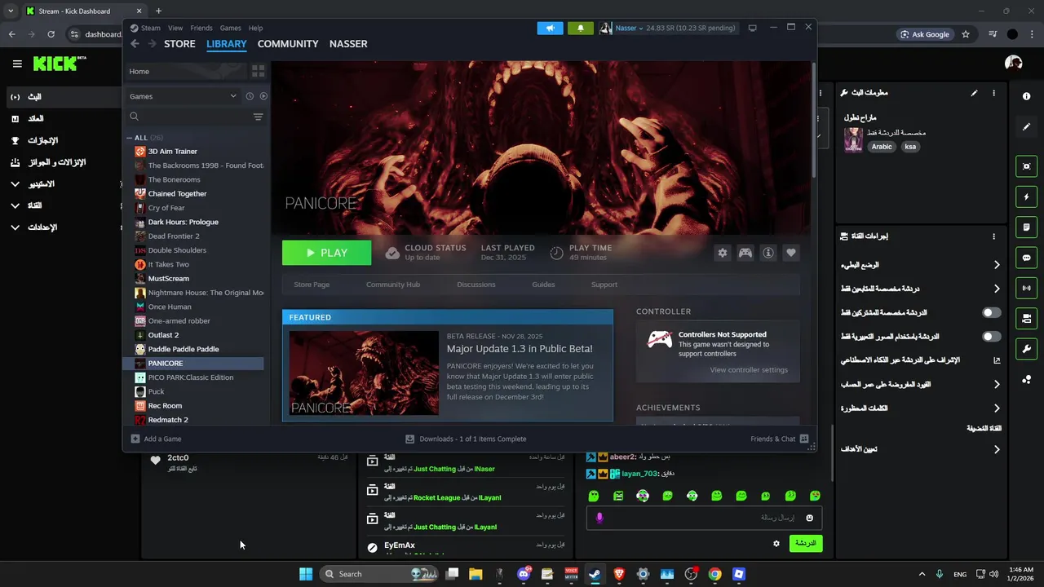Open Kick chat settings gear
This screenshot has width=1044, height=587.
776,543
